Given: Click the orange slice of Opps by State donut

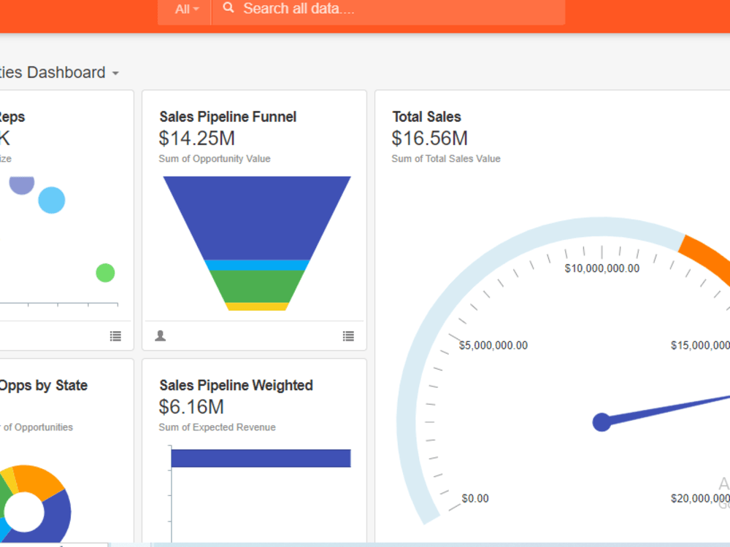Looking at the screenshot, I should 39,481.
